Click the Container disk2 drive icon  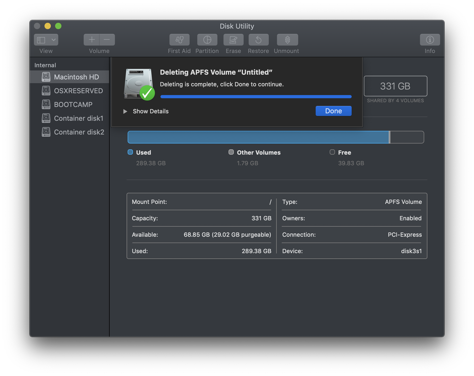(x=46, y=132)
